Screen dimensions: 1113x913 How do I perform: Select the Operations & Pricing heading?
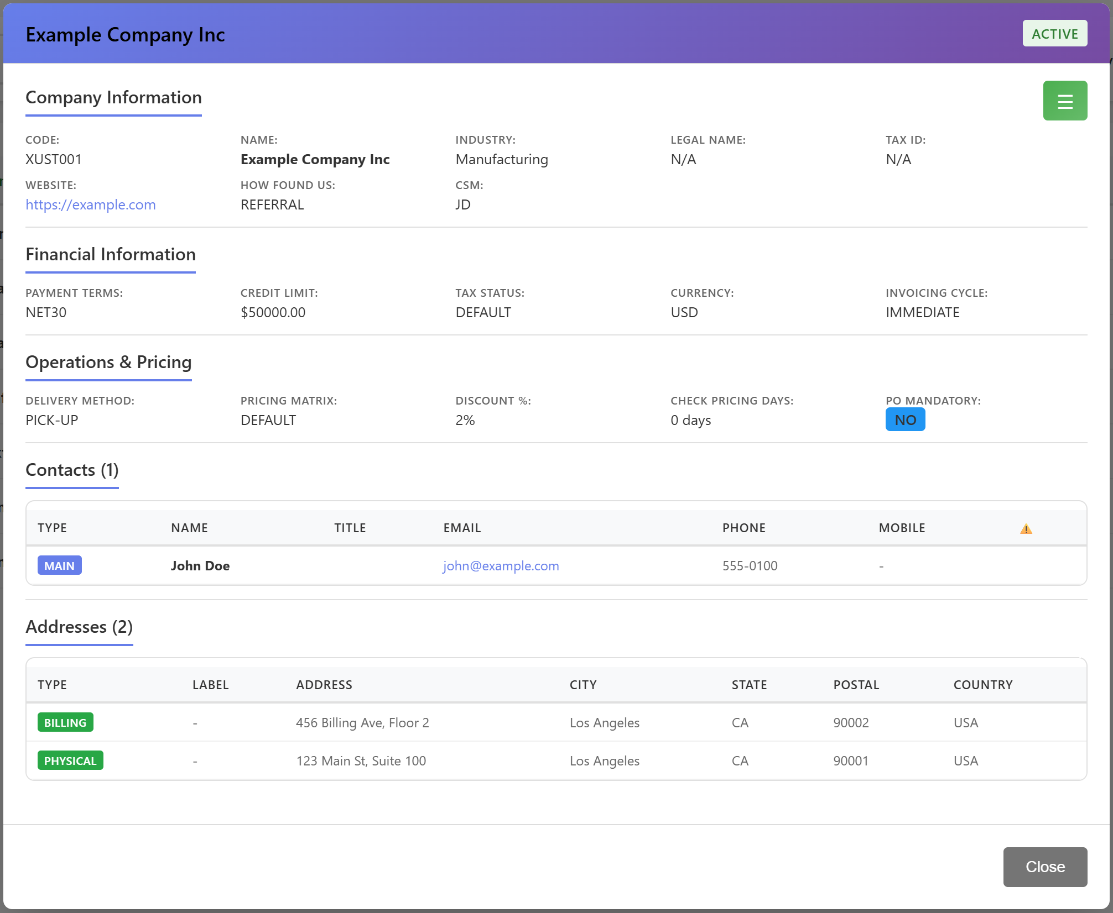point(108,362)
